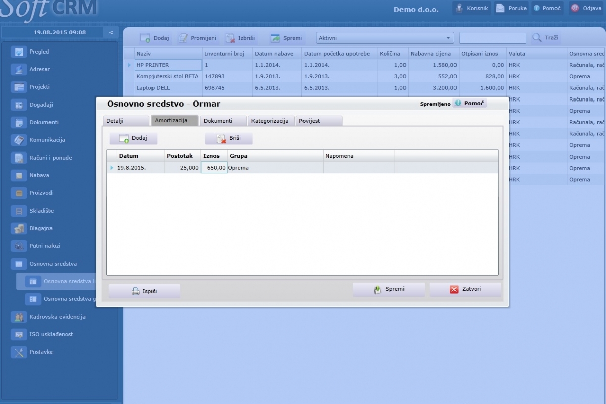This screenshot has width=606, height=404.
Task: Click Promijeni in the main toolbar
Action: [x=198, y=38]
